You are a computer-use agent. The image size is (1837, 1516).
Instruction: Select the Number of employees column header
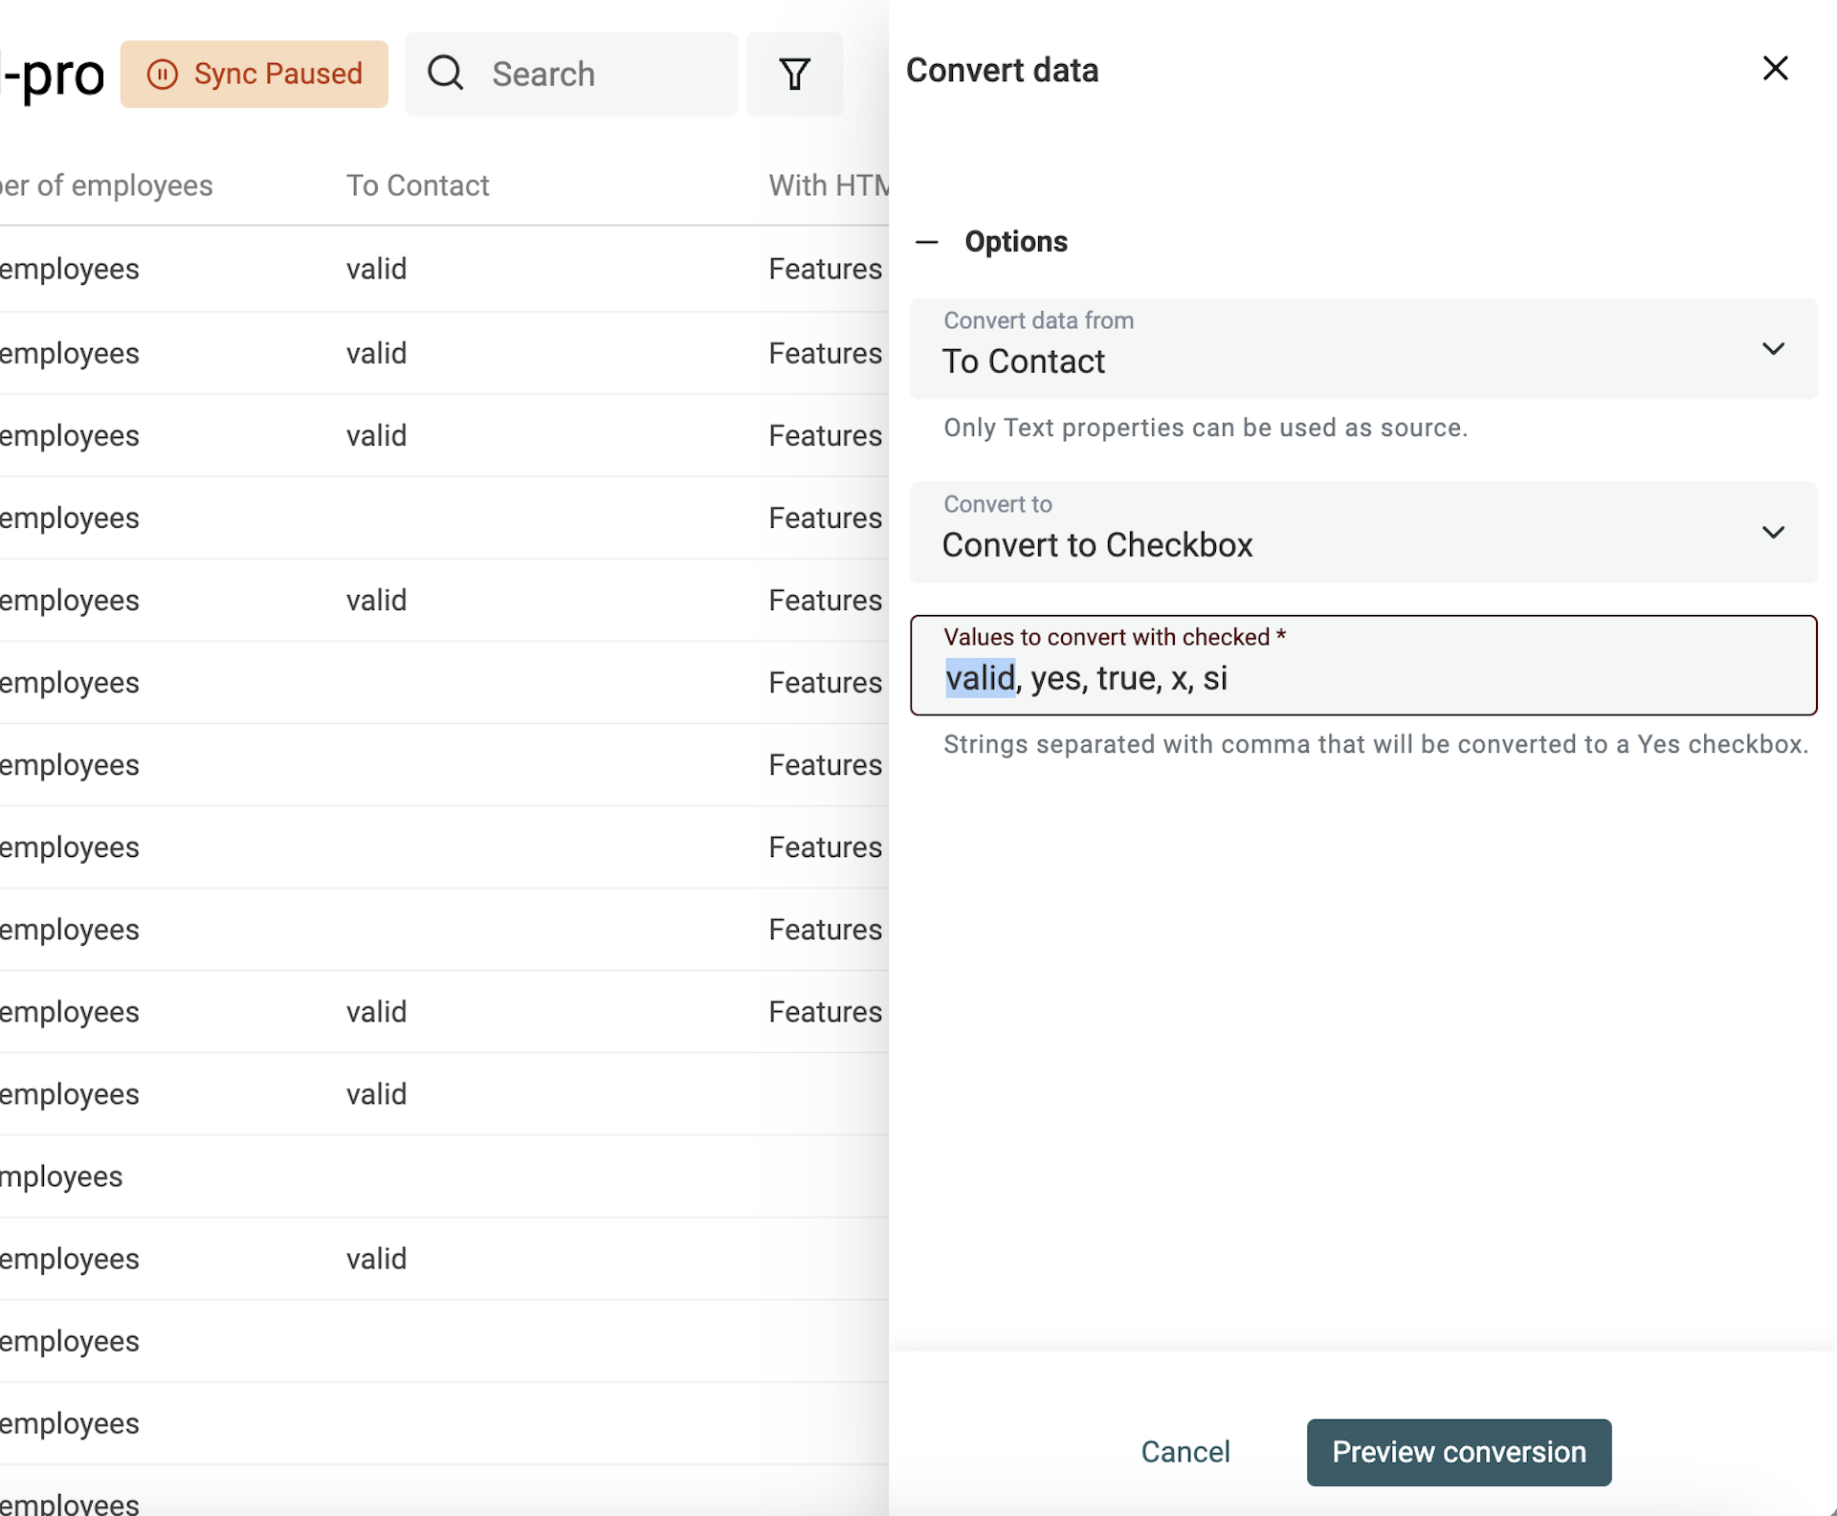pyautogui.click(x=105, y=186)
